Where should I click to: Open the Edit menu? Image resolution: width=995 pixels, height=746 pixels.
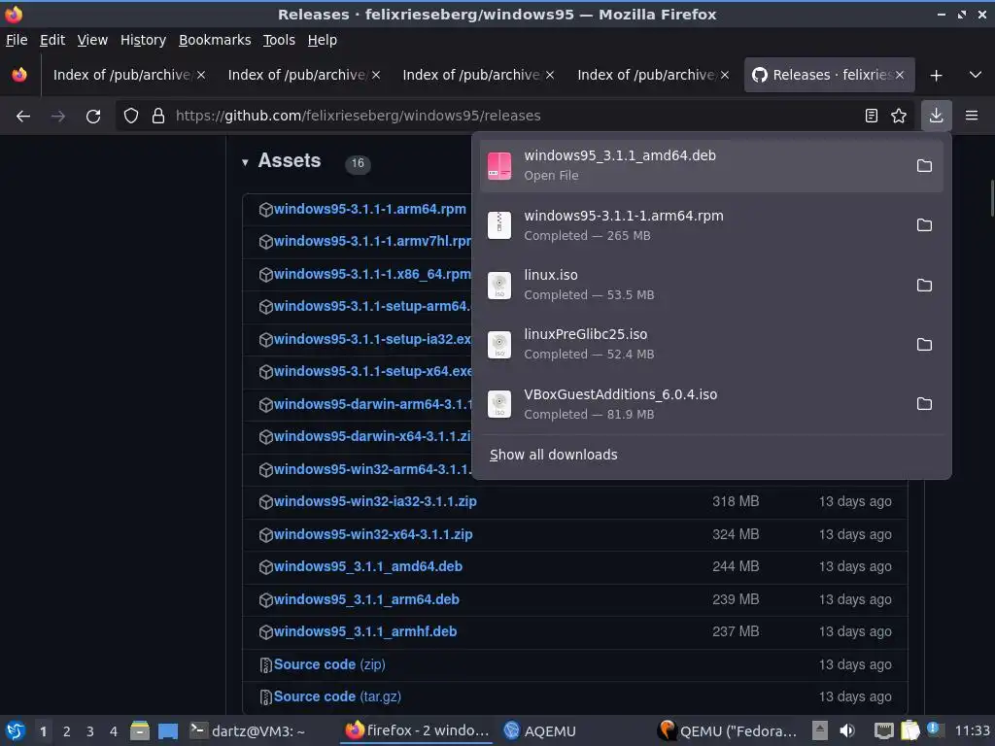point(52,40)
